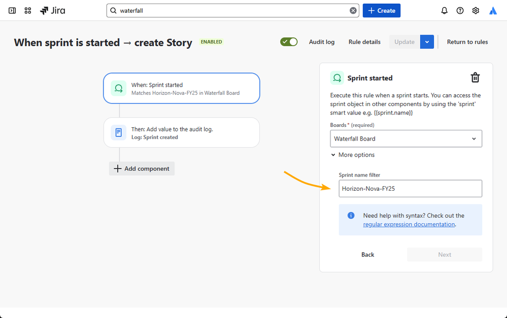The height and width of the screenshot is (318, 507).
Task: Delete the Sprint started trigger
Action: [475, 78]
